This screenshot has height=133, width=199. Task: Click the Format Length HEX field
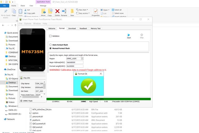point(75,66)
